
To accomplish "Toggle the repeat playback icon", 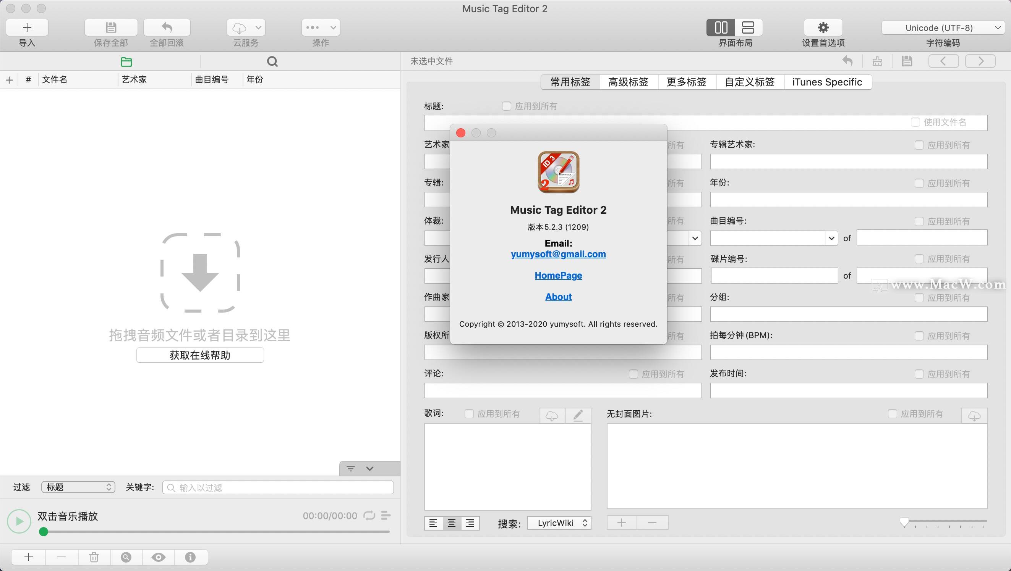I will pos(369,515).
